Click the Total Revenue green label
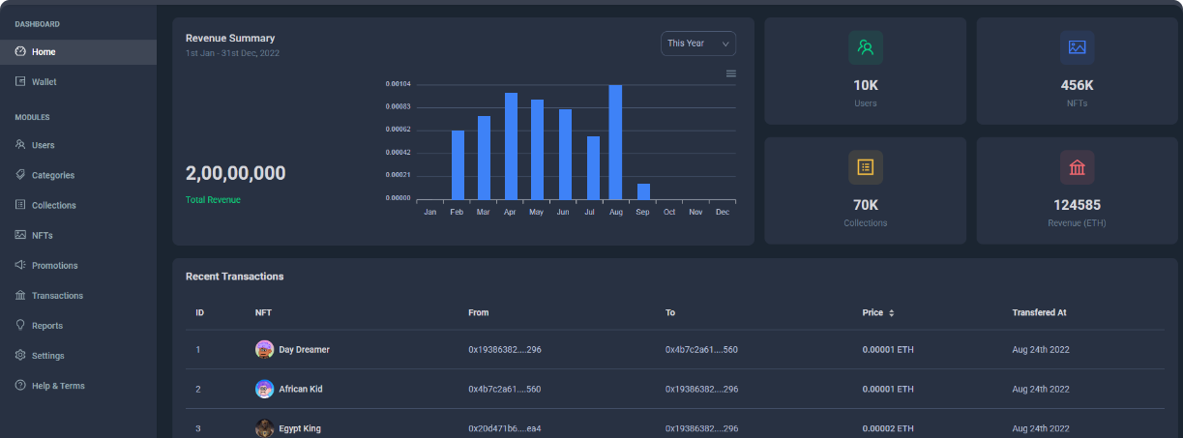1183x438 pixels. 213,200
